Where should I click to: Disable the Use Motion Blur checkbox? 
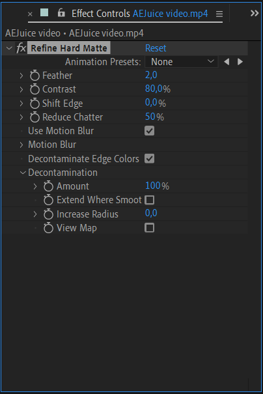[x=150, y=131]
